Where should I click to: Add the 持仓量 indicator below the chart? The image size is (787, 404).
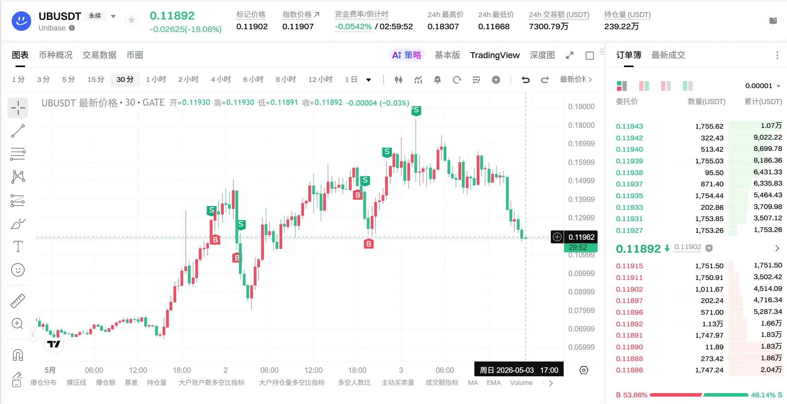[x=156, y=383]
